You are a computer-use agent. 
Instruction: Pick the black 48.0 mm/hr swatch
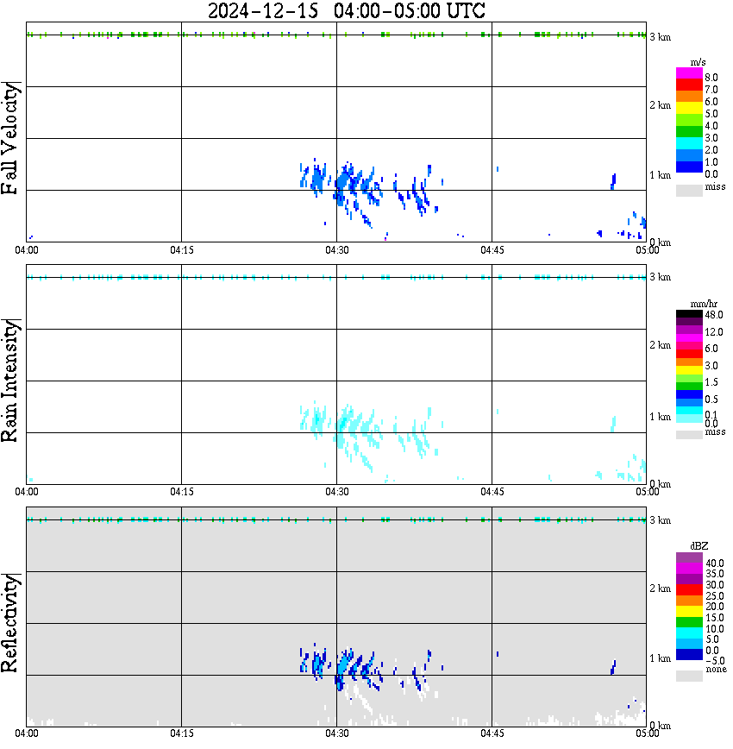coord(689,314)
